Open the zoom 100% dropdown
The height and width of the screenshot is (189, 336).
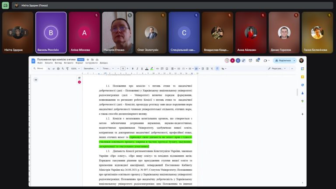point(74,68)
